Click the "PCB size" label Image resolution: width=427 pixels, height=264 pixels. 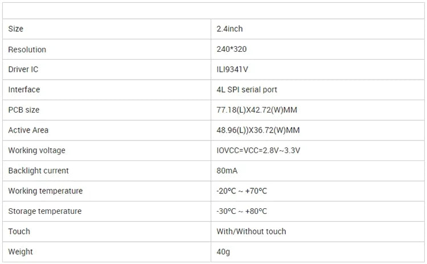(23, 110)
